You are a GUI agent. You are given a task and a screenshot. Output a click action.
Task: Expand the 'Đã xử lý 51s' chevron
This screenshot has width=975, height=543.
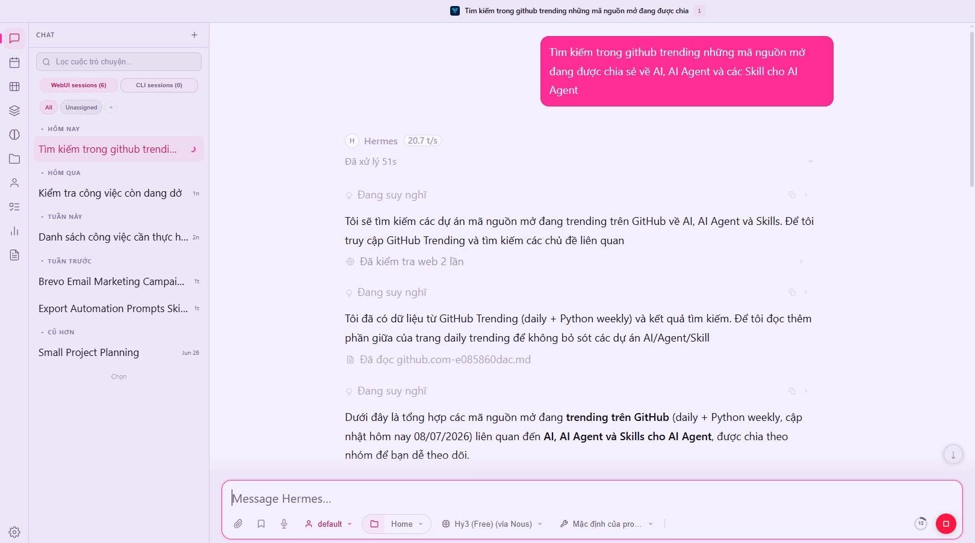[810, 161]
